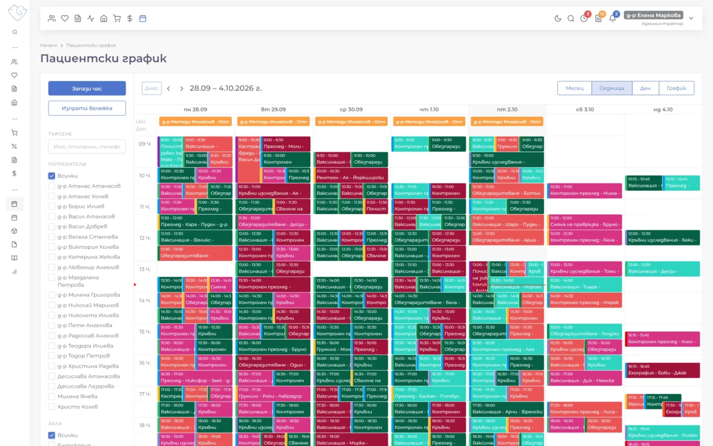Uncheck Всички under Потребители
This screenshot has width=713, height=446.
click(x=52, y=176)
